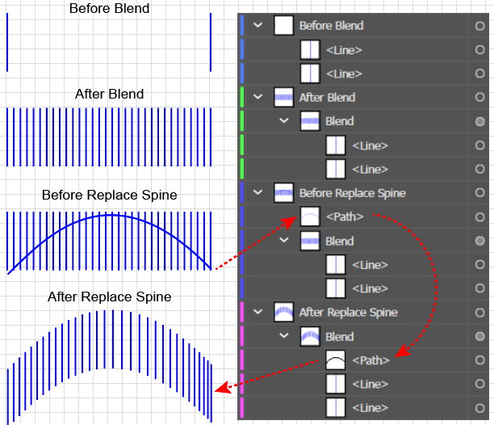Click target circle for After Replace Spine layer
The height and width of the screenshot is (425, 494).
click(480, 313)
